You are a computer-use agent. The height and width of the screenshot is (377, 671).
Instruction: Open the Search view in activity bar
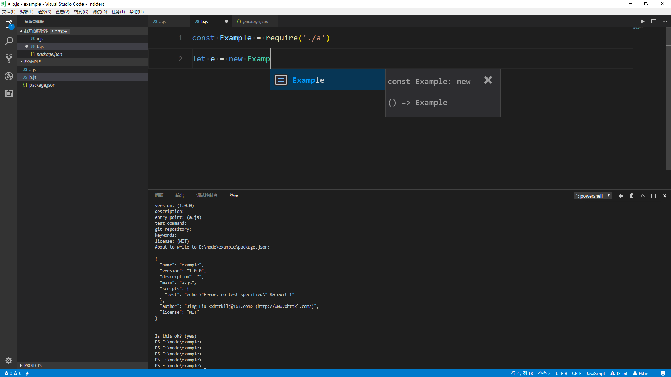[x=8, y=41]
